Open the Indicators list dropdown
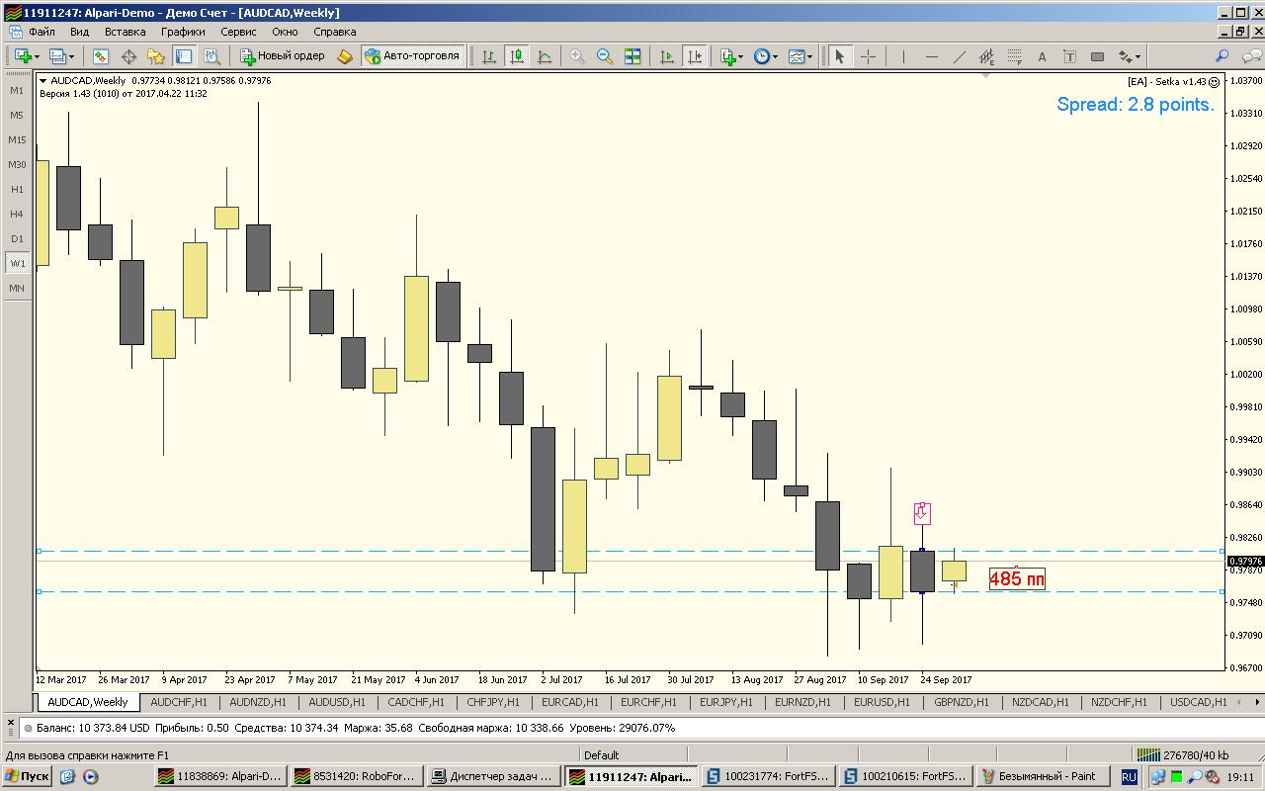Image resolution: width=1265 pixels, height=791 pixels. click(x=731, y=56)
